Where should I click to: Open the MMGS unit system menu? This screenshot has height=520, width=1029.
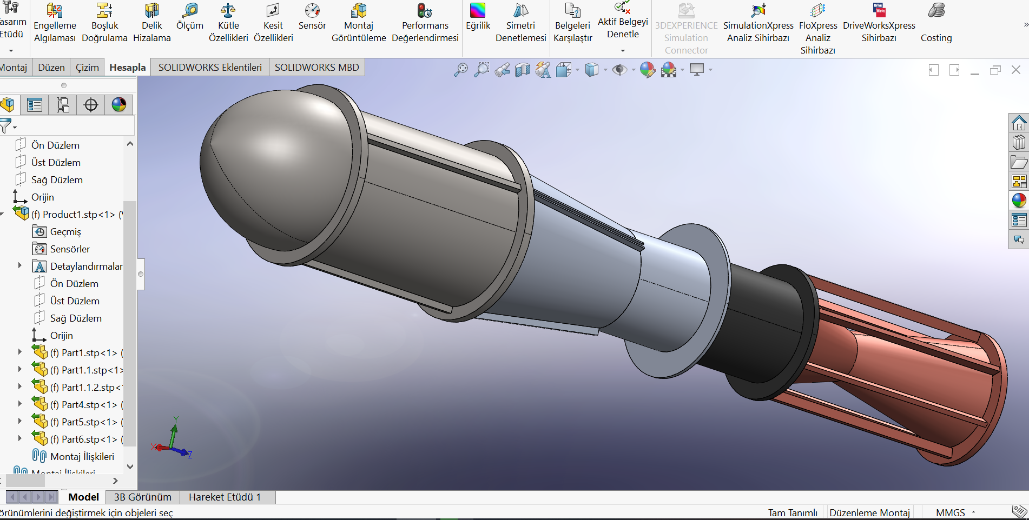click(955, 512)
